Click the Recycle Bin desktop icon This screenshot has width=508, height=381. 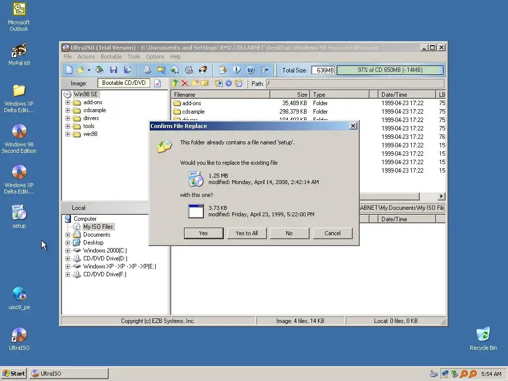(483, 339)
